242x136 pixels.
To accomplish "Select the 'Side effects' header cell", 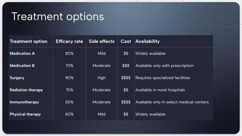I will [101, 41].
